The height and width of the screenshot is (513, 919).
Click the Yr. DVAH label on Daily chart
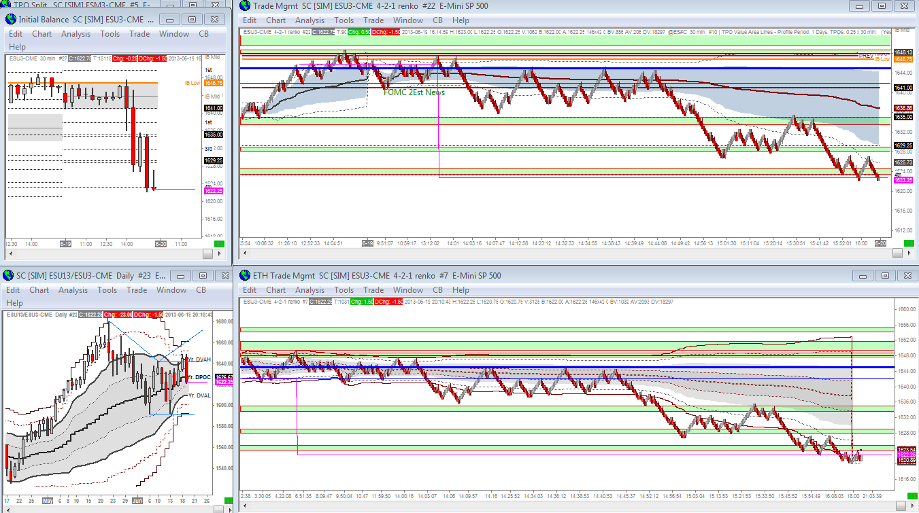pos(199,359)
